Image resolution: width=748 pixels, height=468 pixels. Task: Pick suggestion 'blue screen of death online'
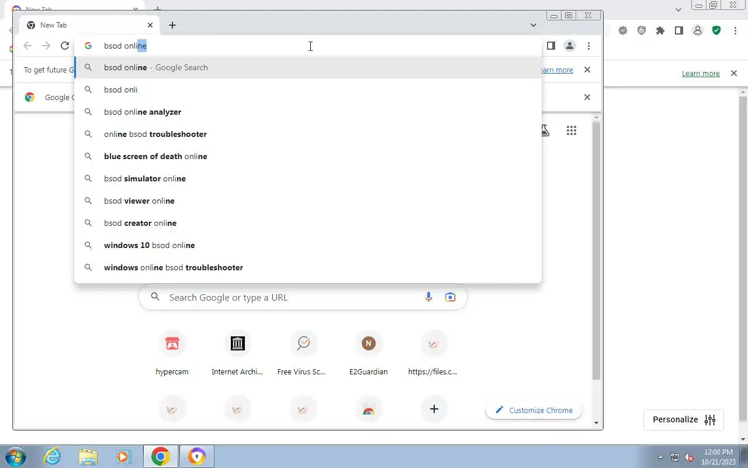308,156
